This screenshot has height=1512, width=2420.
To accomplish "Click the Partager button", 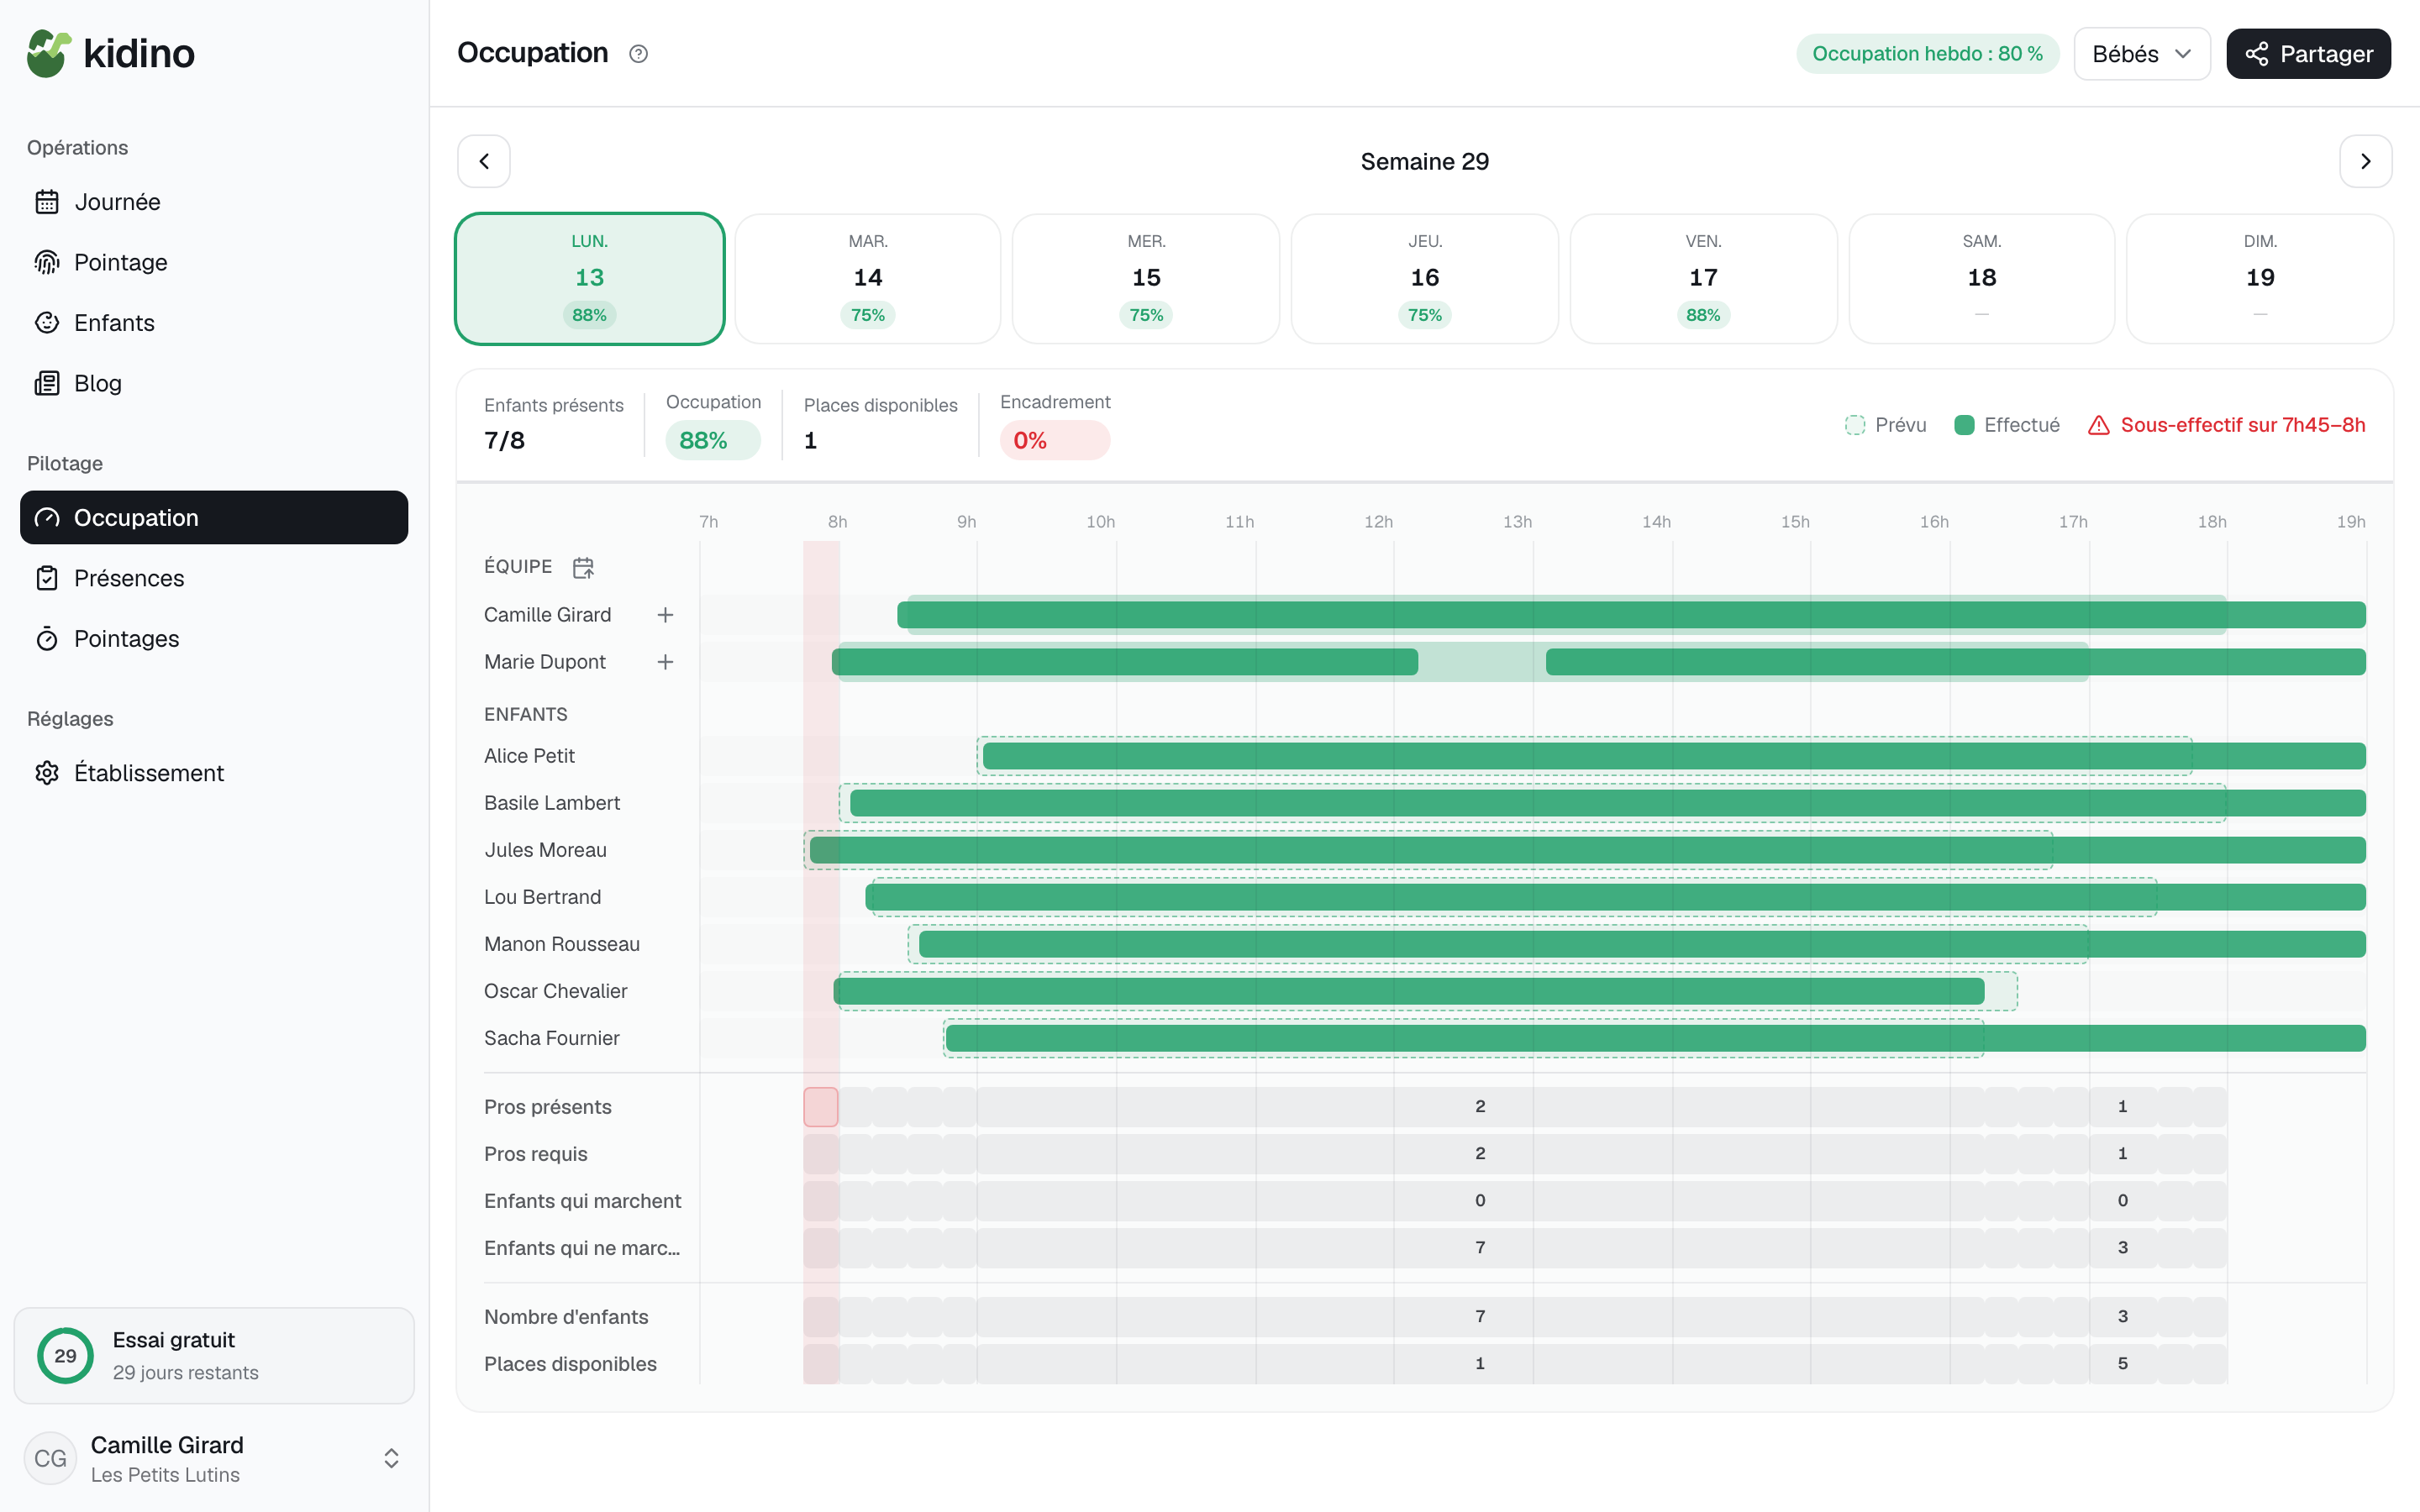I will (2308, 54).
